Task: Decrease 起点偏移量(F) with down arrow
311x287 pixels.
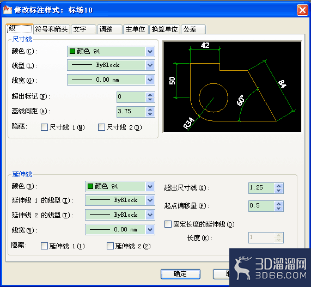Action: coord(279,209)
